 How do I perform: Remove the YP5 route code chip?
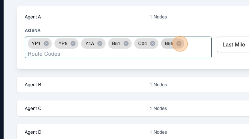pyautogui.click(x=73, y=43)
